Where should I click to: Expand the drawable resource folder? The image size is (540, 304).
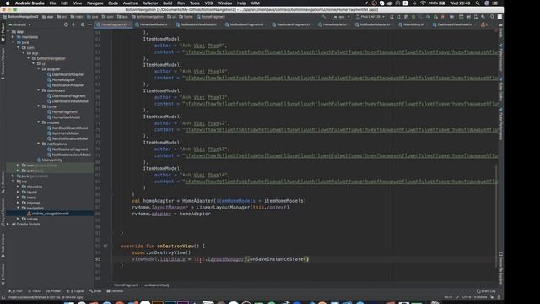pyautogui.click(x=18, y=187)
